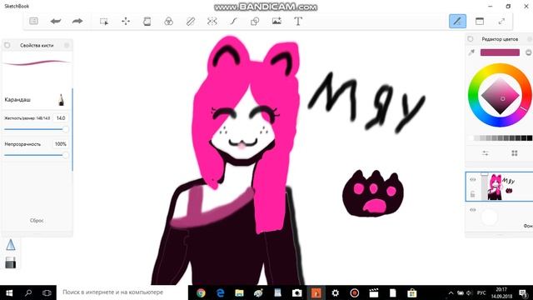Click the taskbar search magnifier

[x=28, y=292]
